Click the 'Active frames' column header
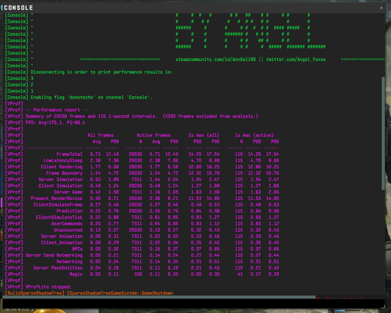This screenshot has height=313, width=391. 153,135
